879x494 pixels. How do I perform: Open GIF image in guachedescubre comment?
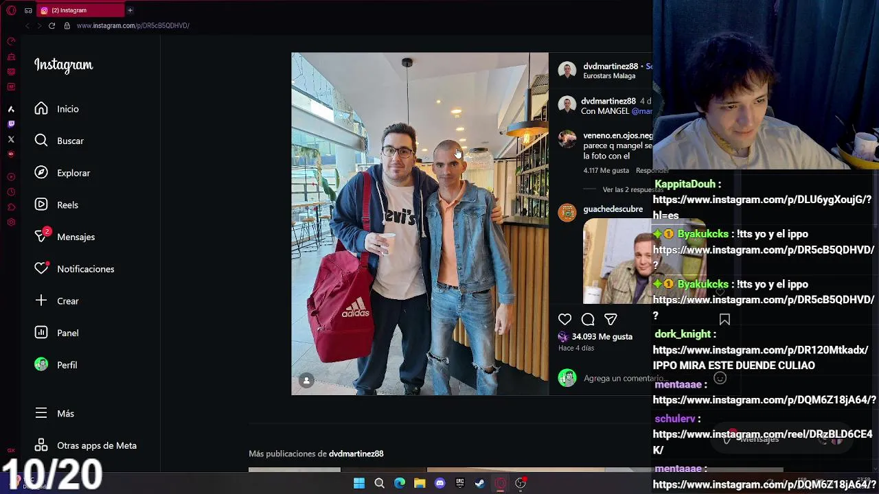644,261
